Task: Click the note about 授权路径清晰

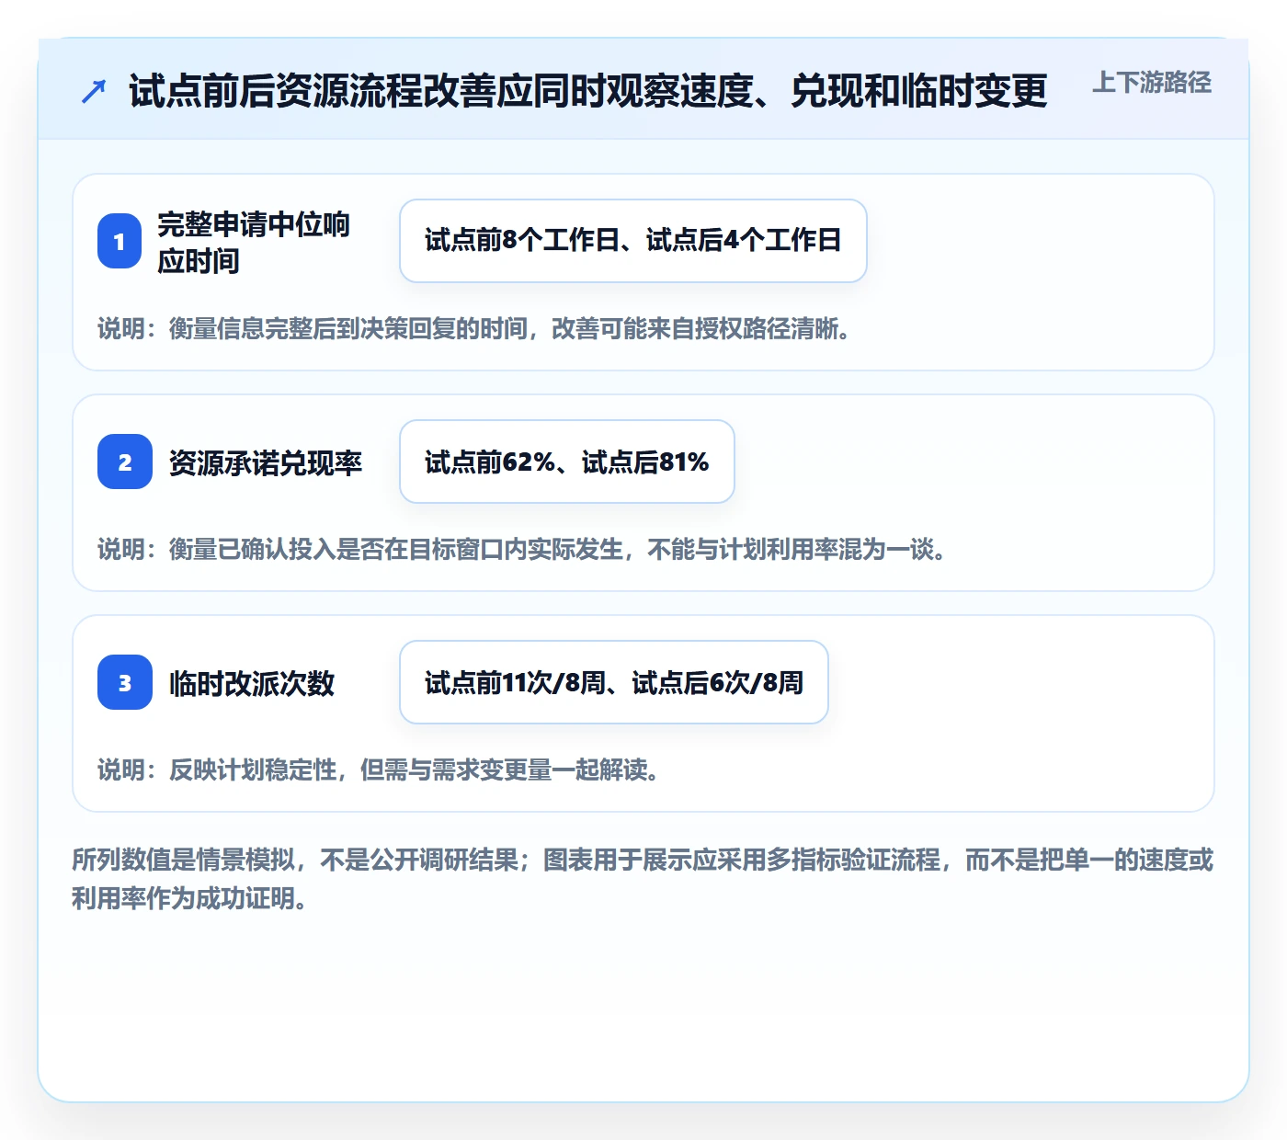Action: click(474, 328)
